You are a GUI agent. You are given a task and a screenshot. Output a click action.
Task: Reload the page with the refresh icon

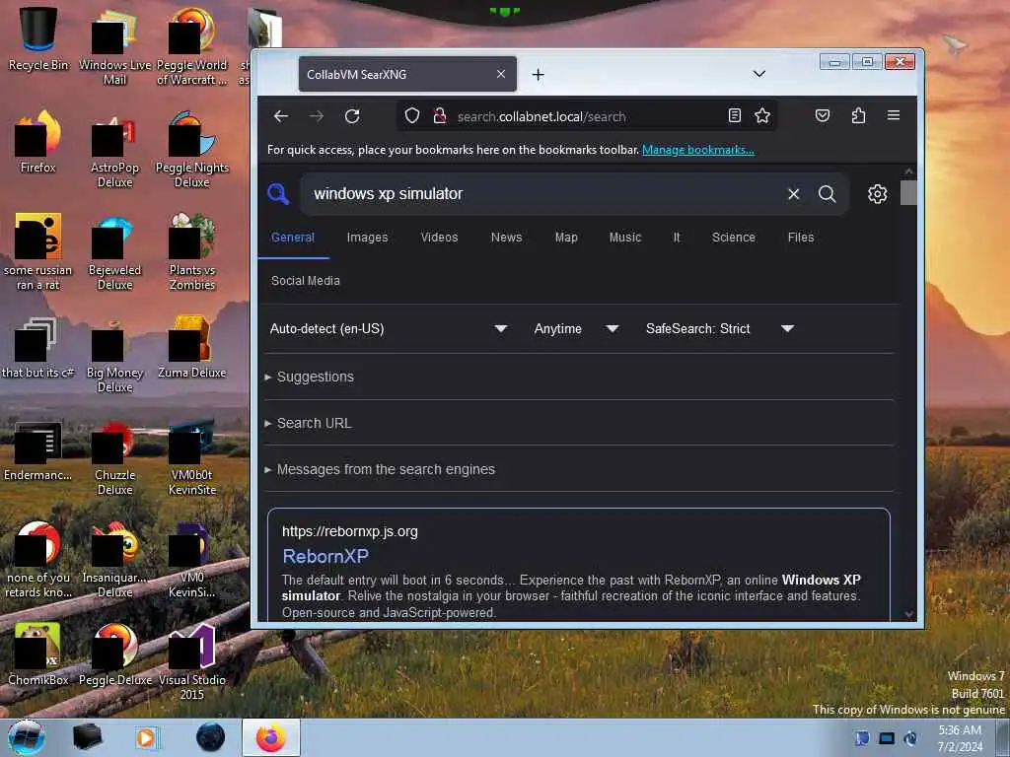(x=352, y=116)
